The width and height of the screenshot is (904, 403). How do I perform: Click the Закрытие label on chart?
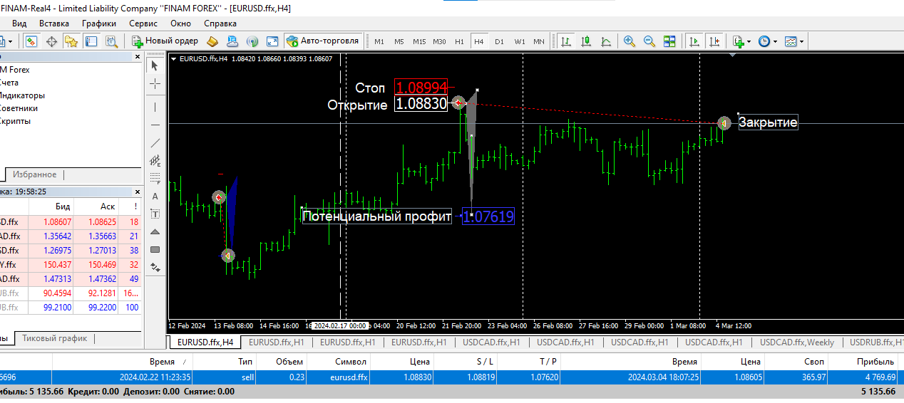click(768, 122)
